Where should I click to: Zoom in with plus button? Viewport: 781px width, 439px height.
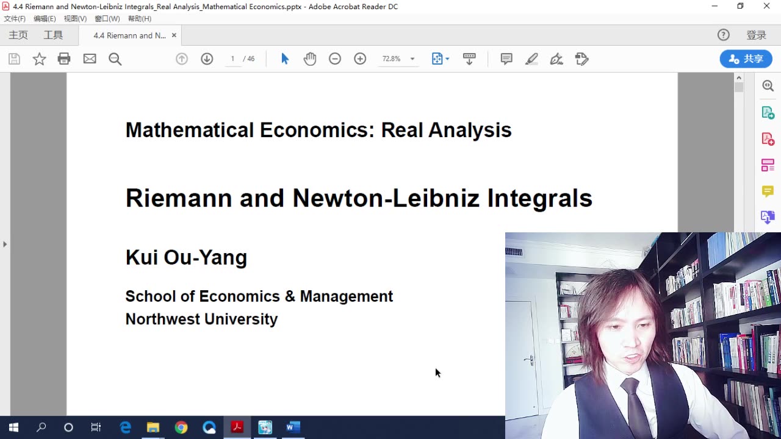[x=360, y=59]
